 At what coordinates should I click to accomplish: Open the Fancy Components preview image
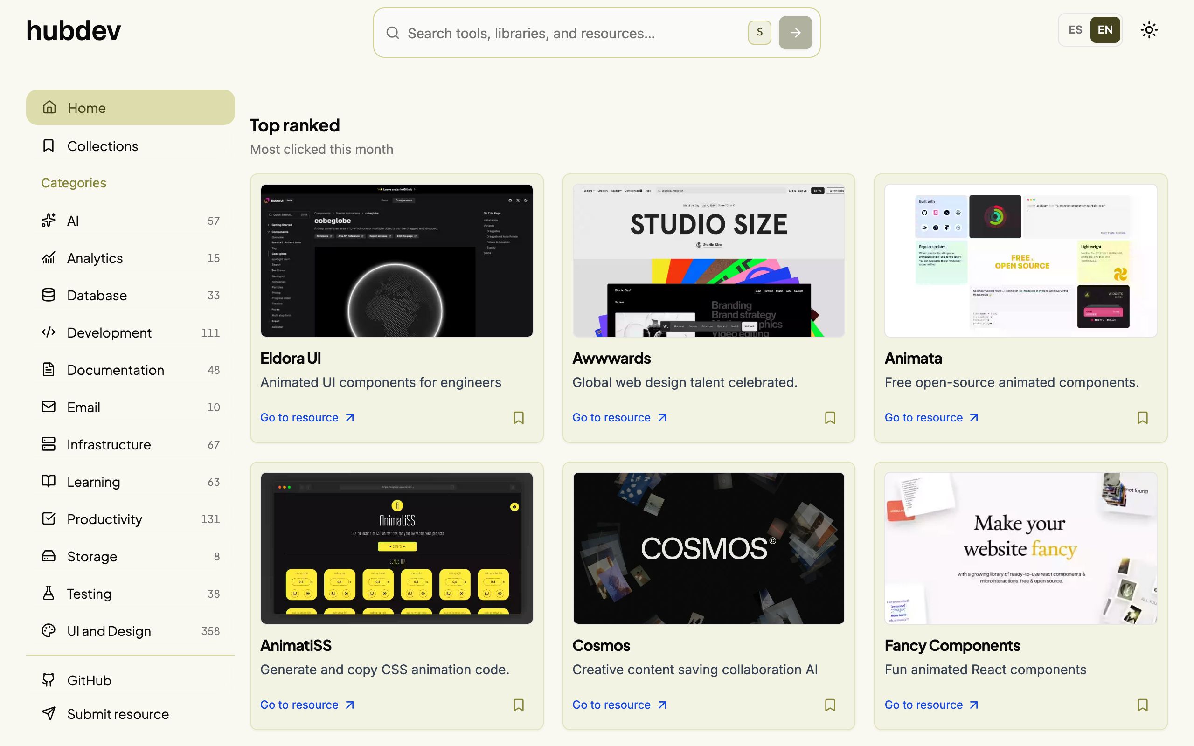coord(1020,548)
